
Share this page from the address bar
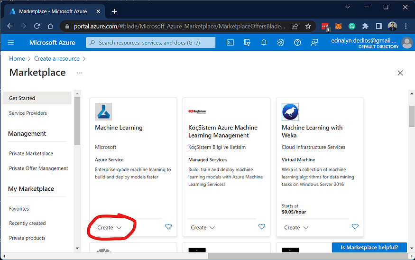(295, 26)
